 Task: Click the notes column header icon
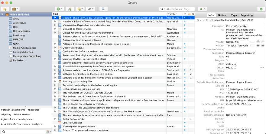point(189,14)
